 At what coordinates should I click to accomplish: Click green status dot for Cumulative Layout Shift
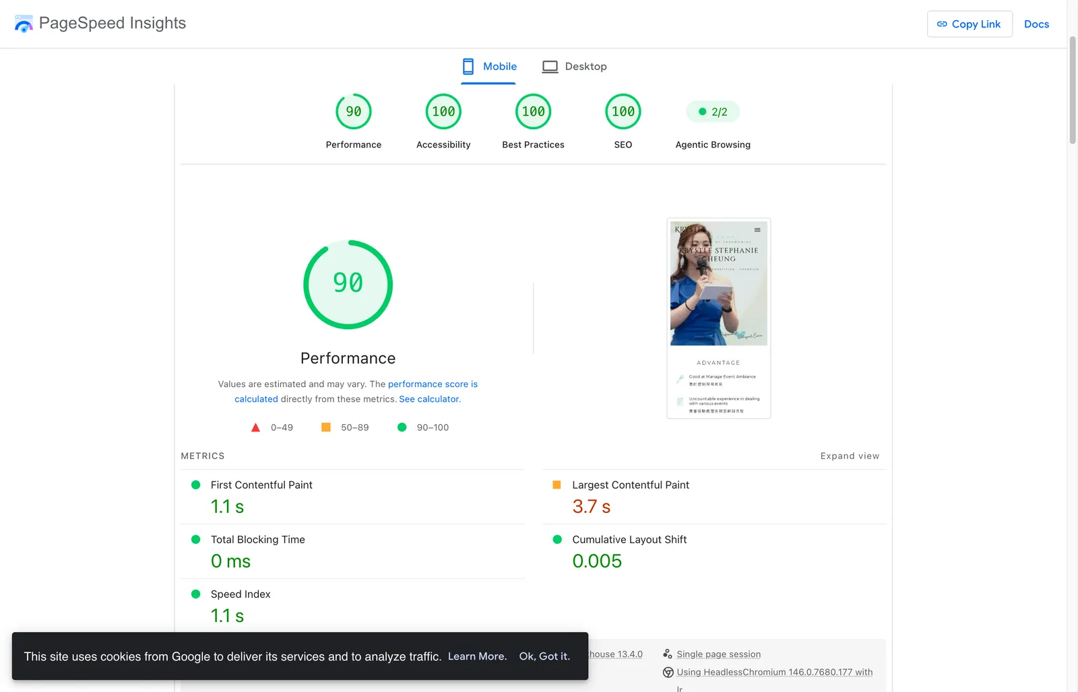coord(557,539)
